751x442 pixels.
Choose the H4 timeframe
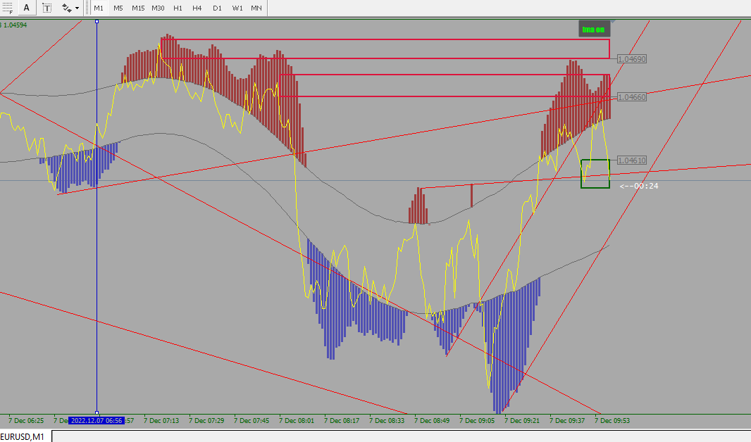pyautogui.click(x=197, y=8)
